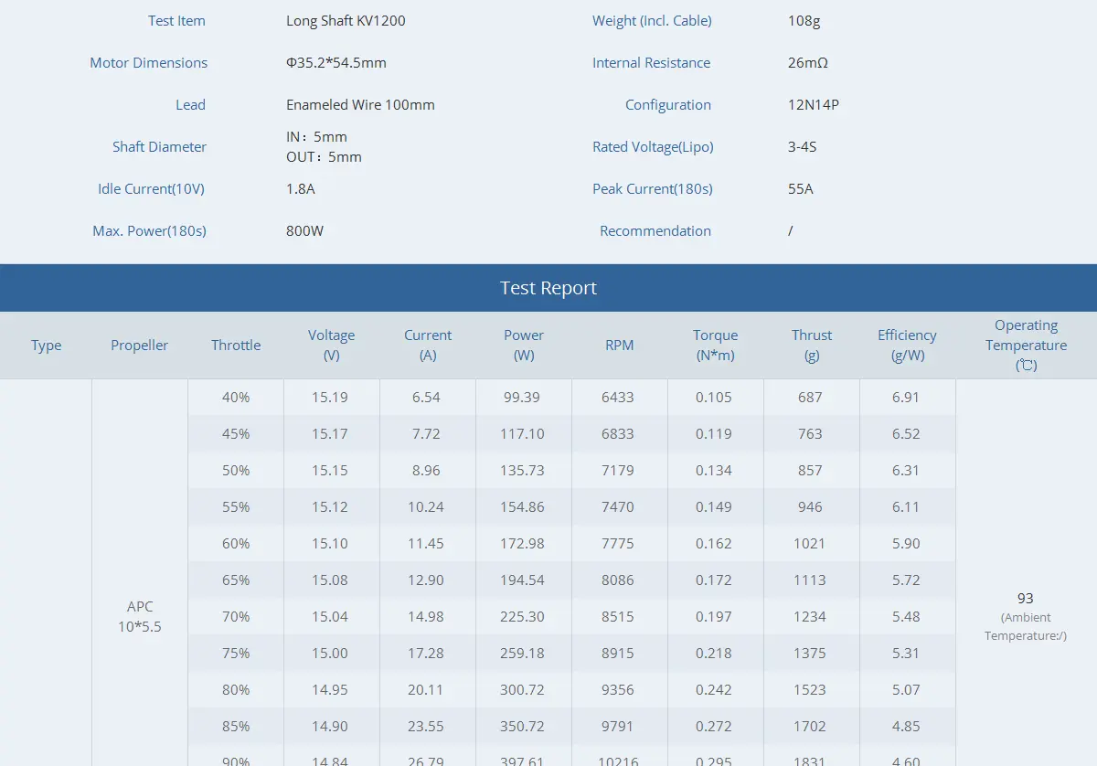Click the Recommendation label
The height and width of the screenshot is (766, 1097).
point(655,230)
